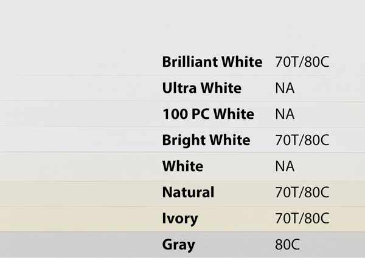The height and width of the screenshot is (258, 365).
Task: Pick the Ivory paper swatch strip
Action: [182, 219]
